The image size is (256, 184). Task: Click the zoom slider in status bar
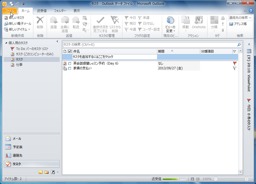[x=231, y=179]
